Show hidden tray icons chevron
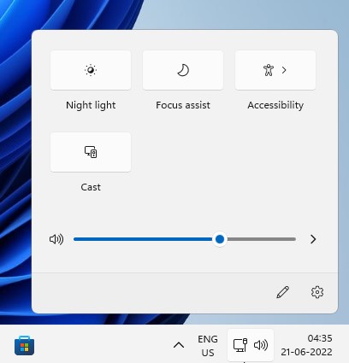This screenshot has width=349, height=363. [x=179, y=345]
